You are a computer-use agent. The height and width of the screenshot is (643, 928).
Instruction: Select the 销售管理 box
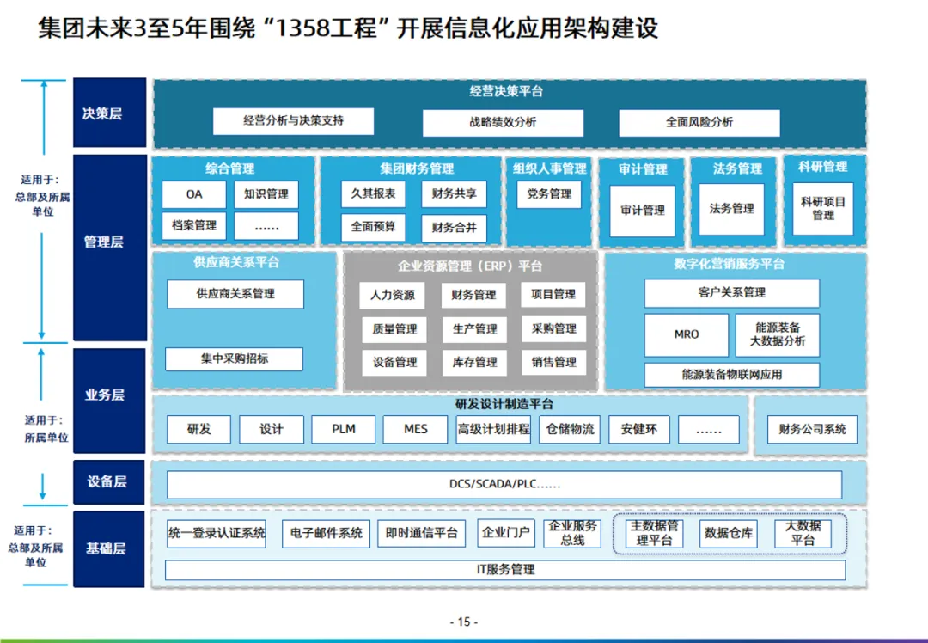tap(554, 363)
